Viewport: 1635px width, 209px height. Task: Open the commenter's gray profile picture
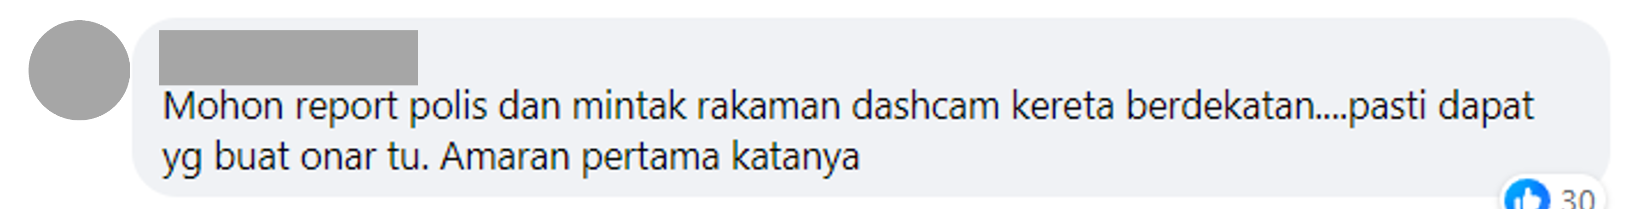pos(79,70)
